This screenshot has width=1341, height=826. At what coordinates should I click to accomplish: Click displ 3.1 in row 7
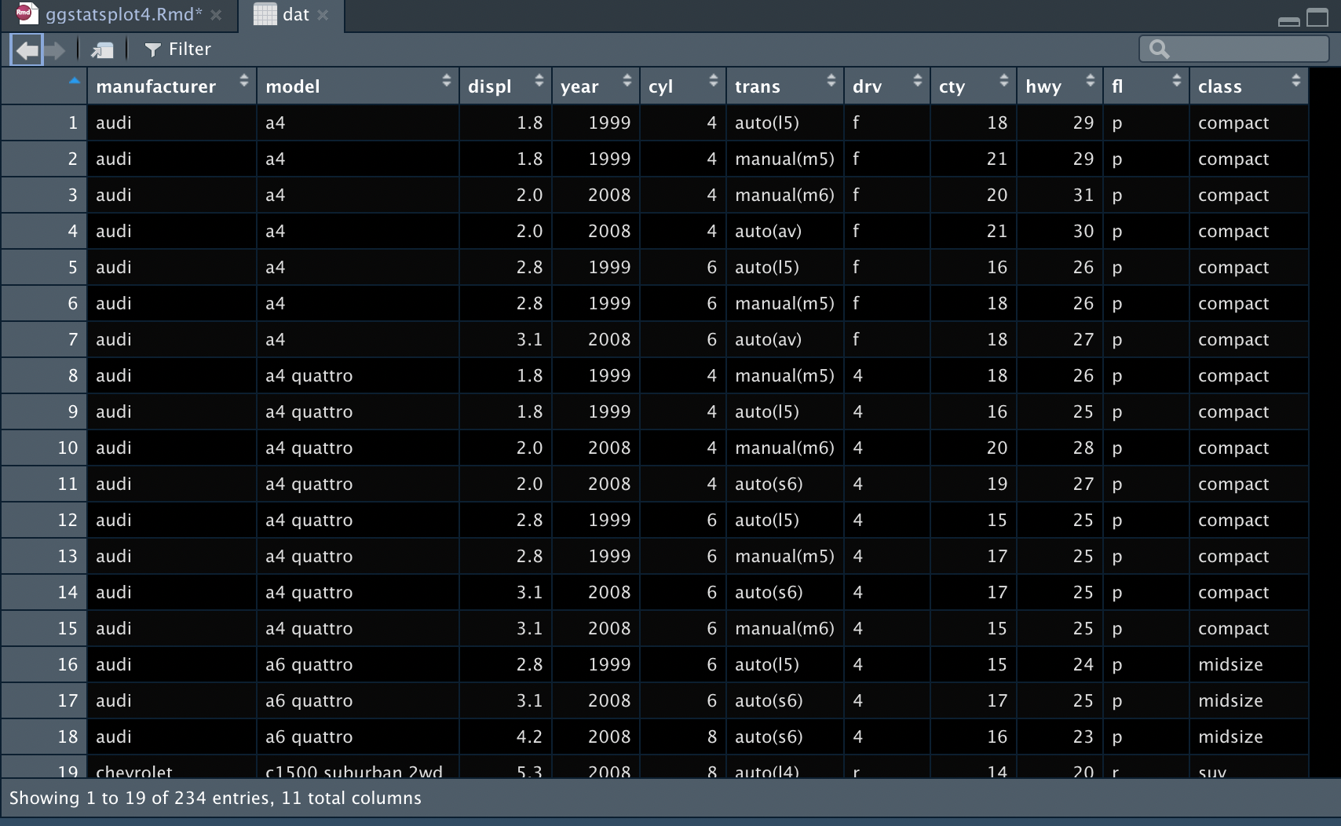[530, 339]
